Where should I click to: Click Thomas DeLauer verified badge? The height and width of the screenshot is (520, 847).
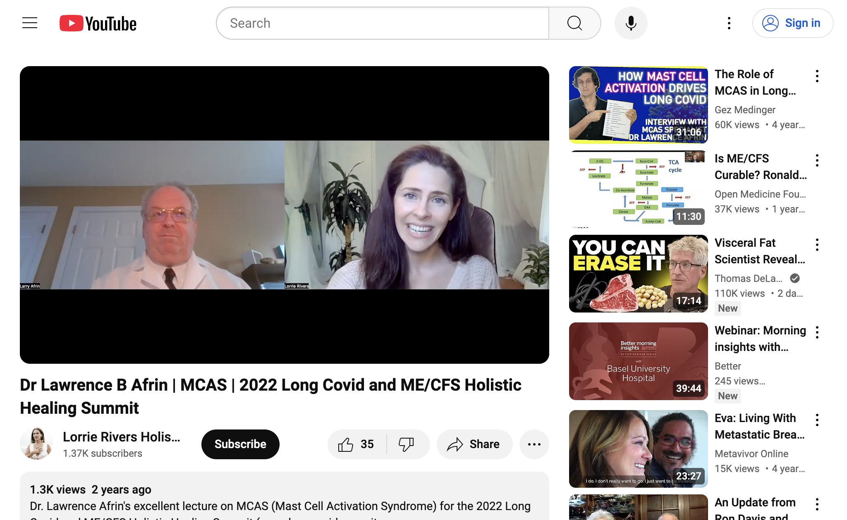[794, 279]
